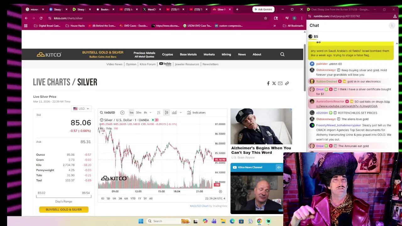The width and height of the screenshot is (402, 226).
Task: Click the Kitco logo in header
Action: click(49, 55)
